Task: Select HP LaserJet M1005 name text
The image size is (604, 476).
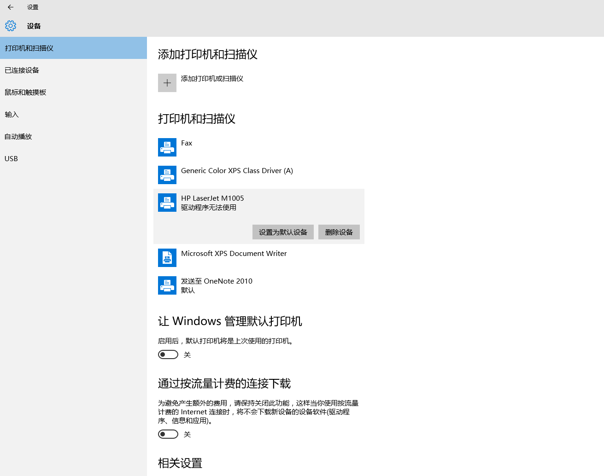Action: [212, 198]
